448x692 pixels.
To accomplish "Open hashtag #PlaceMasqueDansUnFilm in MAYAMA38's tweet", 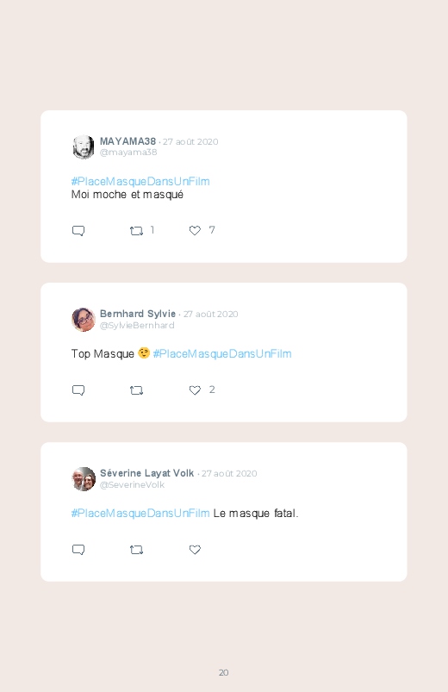I will (140, 181).
